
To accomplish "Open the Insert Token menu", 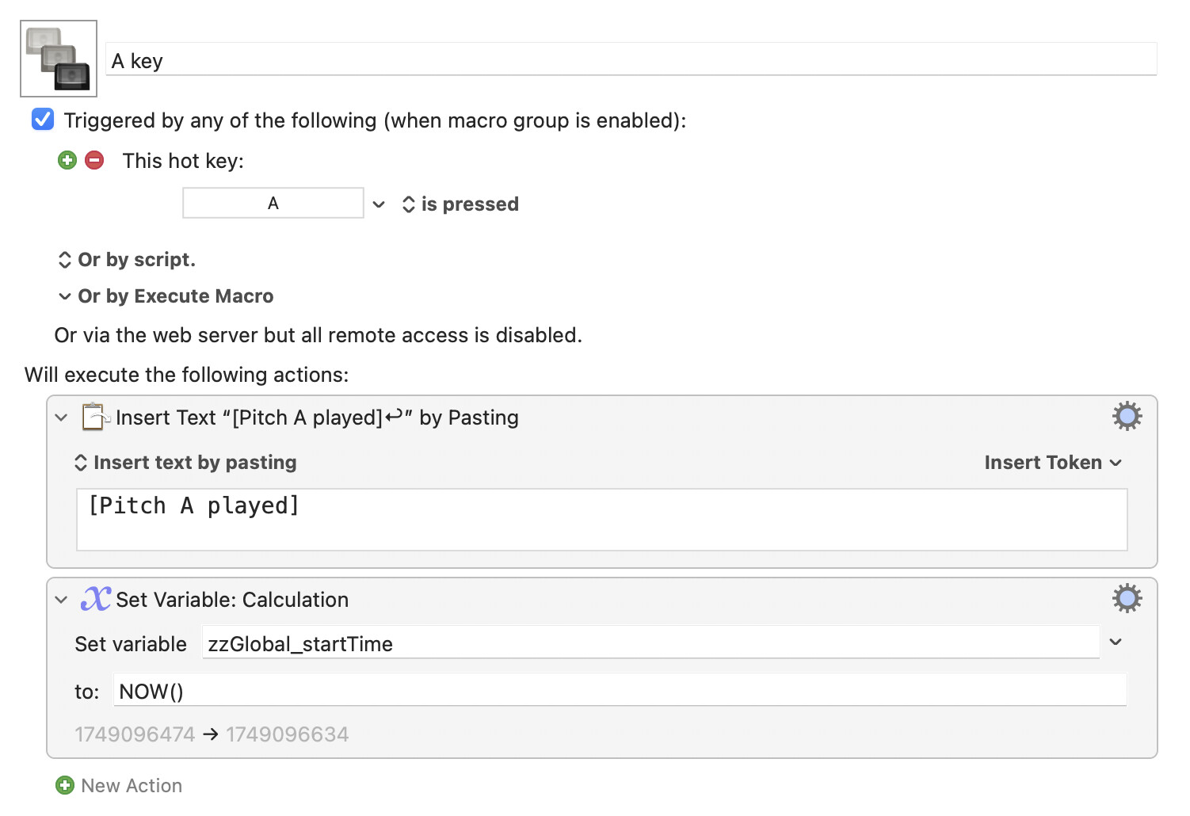I will (1053, 463).
